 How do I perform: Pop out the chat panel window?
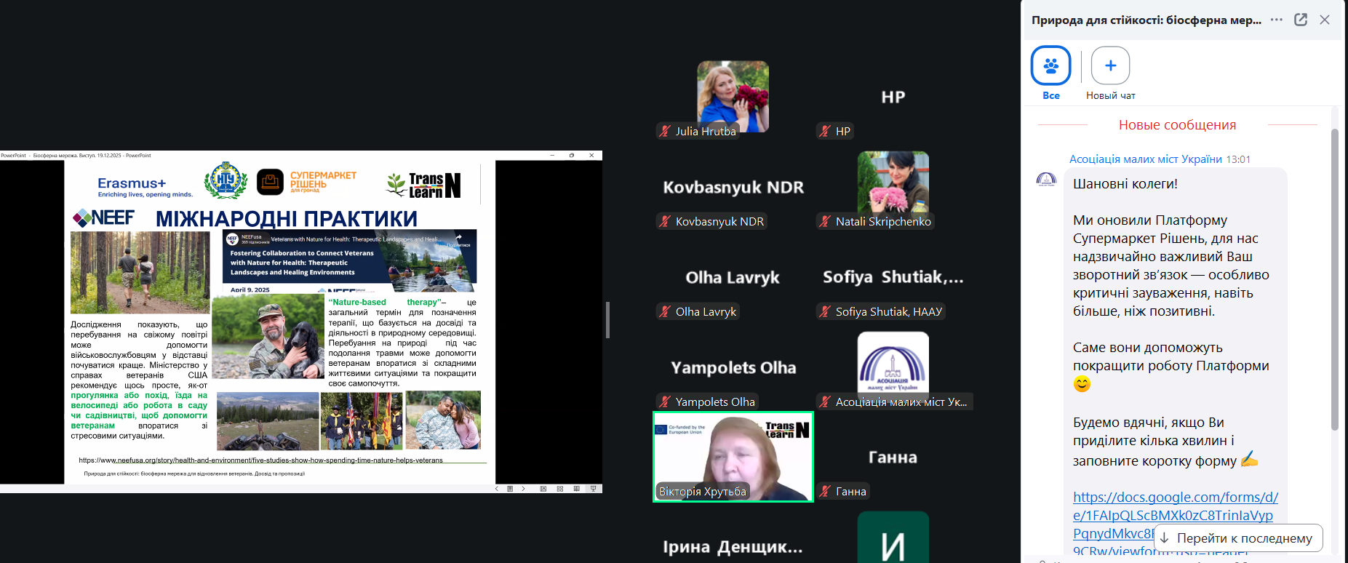pos(1301,20)
